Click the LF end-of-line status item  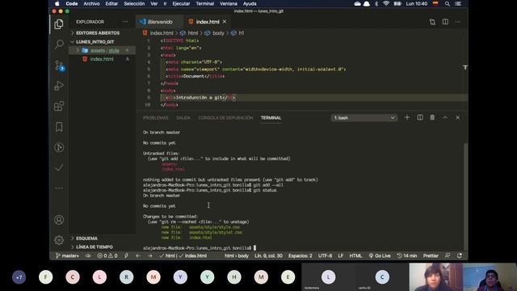[x=341, y=255]
